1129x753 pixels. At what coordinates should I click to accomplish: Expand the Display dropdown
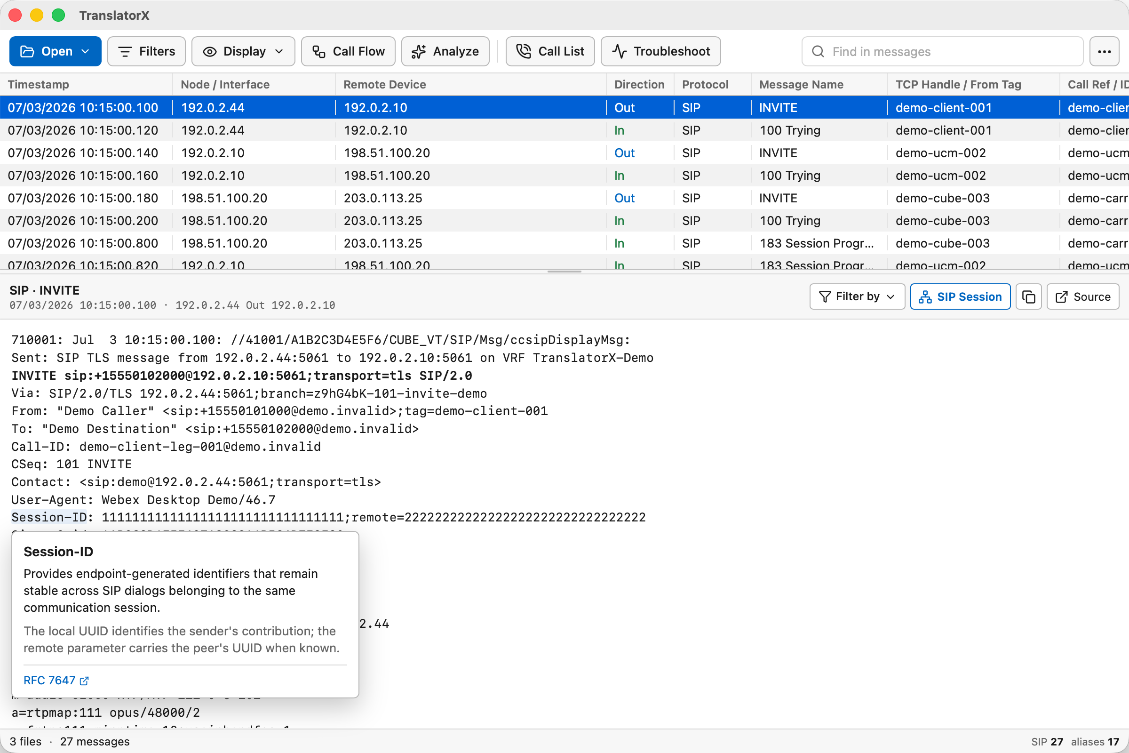click(243, 51)
